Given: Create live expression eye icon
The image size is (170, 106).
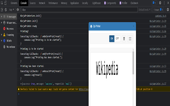Looking at the screenshot, I should [x=18, y=10].
